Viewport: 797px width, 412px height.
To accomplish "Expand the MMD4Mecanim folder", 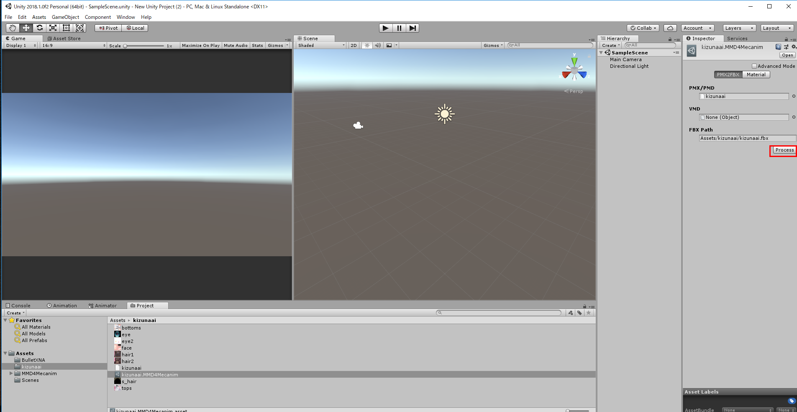I will click(x=11, y=373).
